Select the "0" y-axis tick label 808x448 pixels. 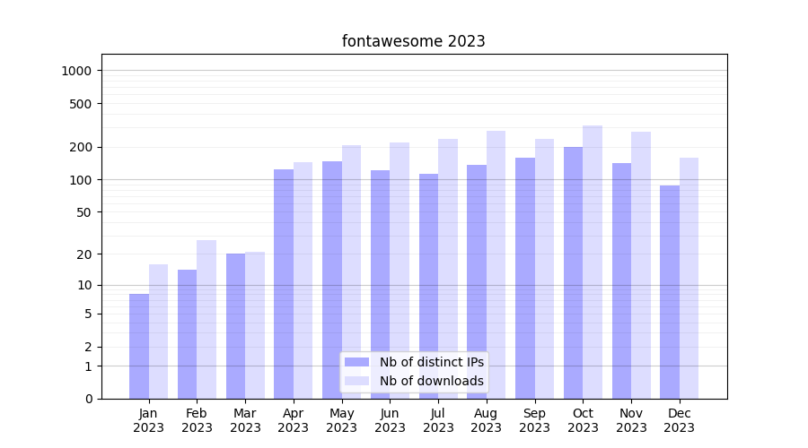[x=88, y=399]
